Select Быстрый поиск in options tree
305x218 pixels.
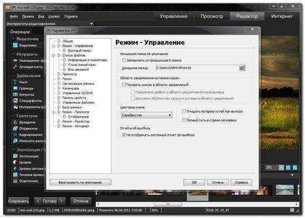tap(79, 50)
